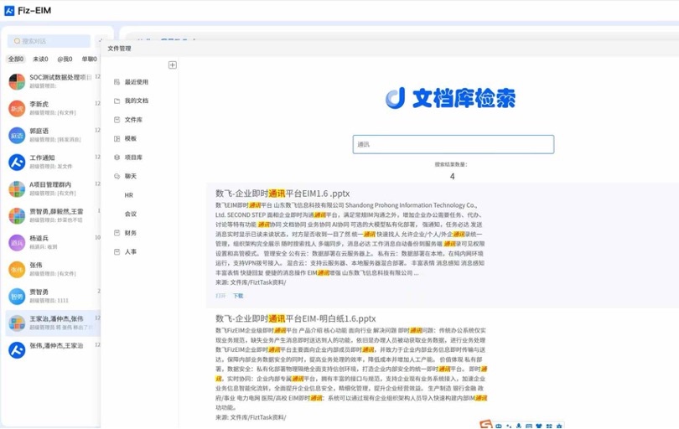The image size is (679, 429).
Task: Click second result's 来源: 文件库/FiztTask资料/ path
Action: 251,417
